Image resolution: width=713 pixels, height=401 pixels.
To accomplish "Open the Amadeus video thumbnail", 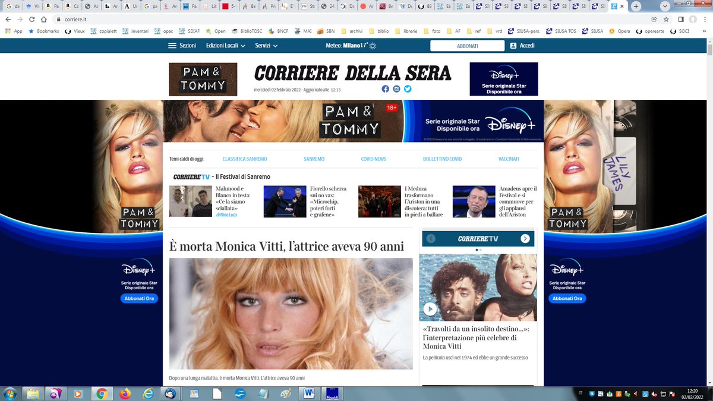I will (474, 201).
